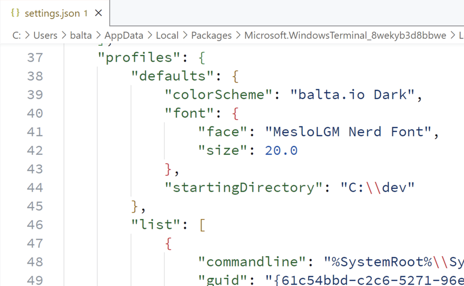Open the AppData breadcrumb segment
The image size is (464, 286).
[124, 35]
